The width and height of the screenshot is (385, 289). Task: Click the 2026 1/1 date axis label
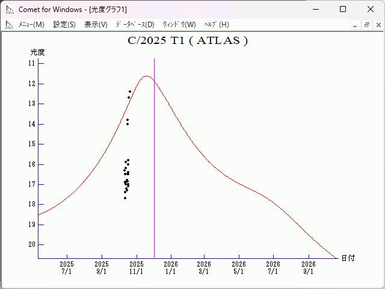[171, 268]
